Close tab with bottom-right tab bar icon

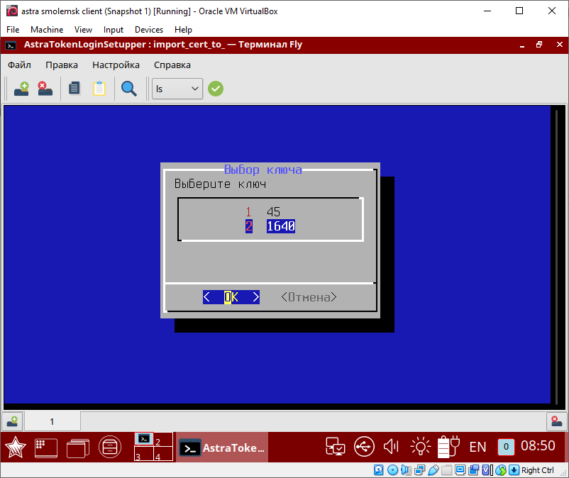(557, 421)
